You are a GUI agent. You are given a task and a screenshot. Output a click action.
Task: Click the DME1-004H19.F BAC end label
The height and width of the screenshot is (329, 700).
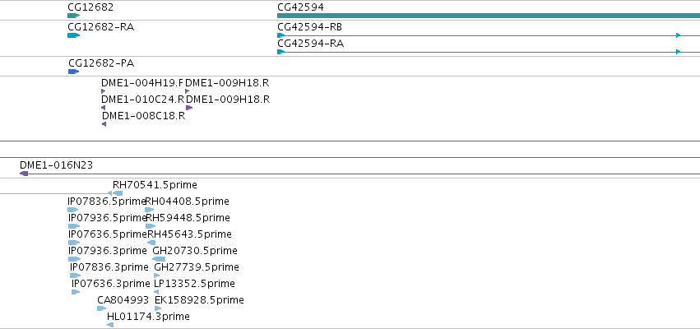tap(142, 83)
